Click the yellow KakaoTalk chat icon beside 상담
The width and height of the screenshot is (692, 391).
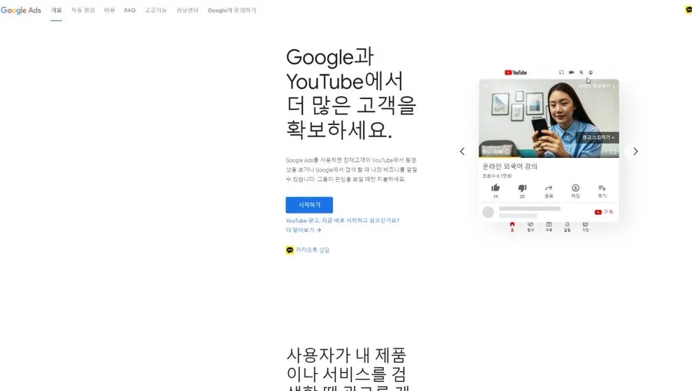pyautogui.click(x=289, y=250)
